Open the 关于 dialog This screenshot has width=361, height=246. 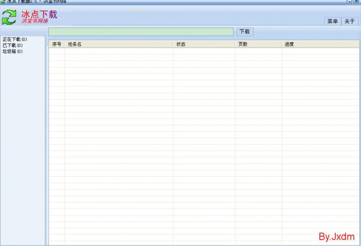tap(350, 21)
